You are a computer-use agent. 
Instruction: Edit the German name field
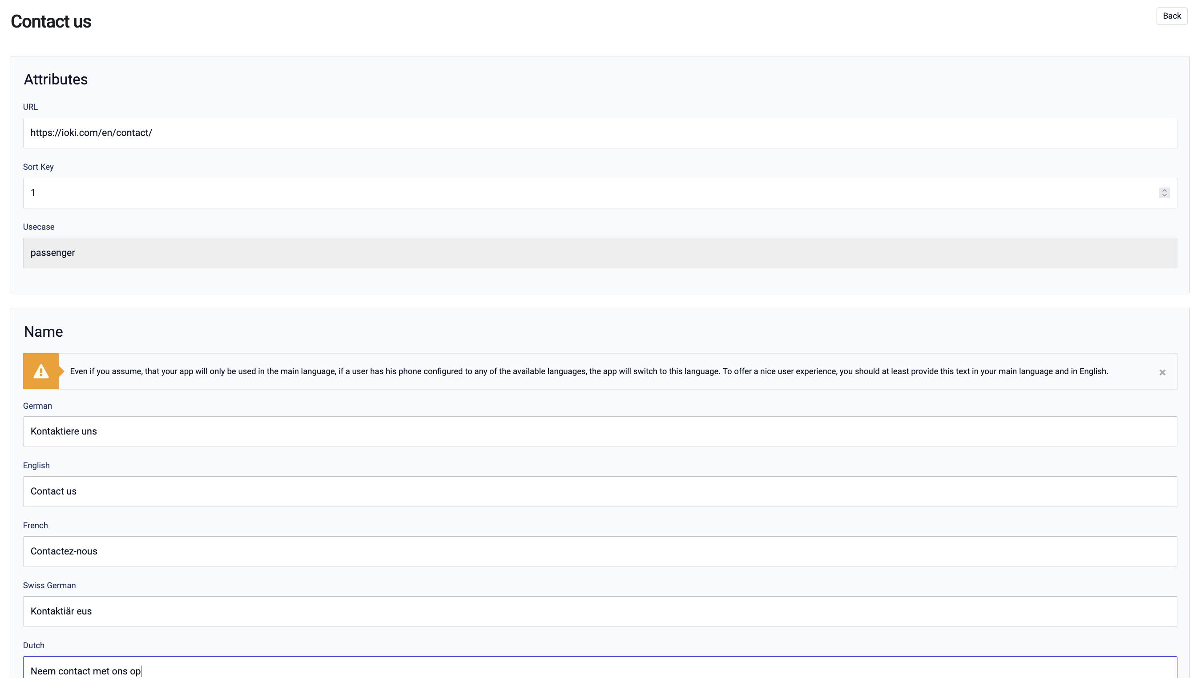(x=600, y=432)
